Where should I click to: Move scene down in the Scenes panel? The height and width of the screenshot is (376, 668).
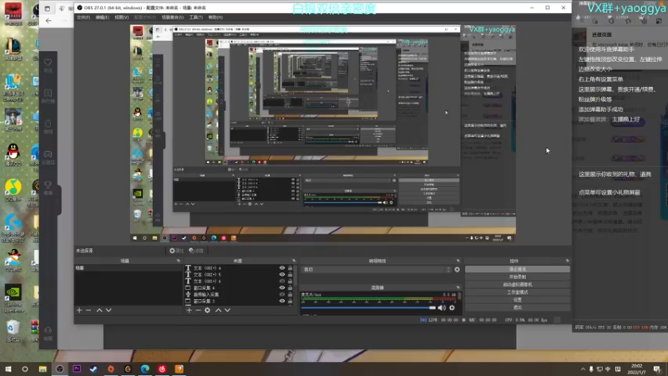pyautogui.click(x=109, y=310)
